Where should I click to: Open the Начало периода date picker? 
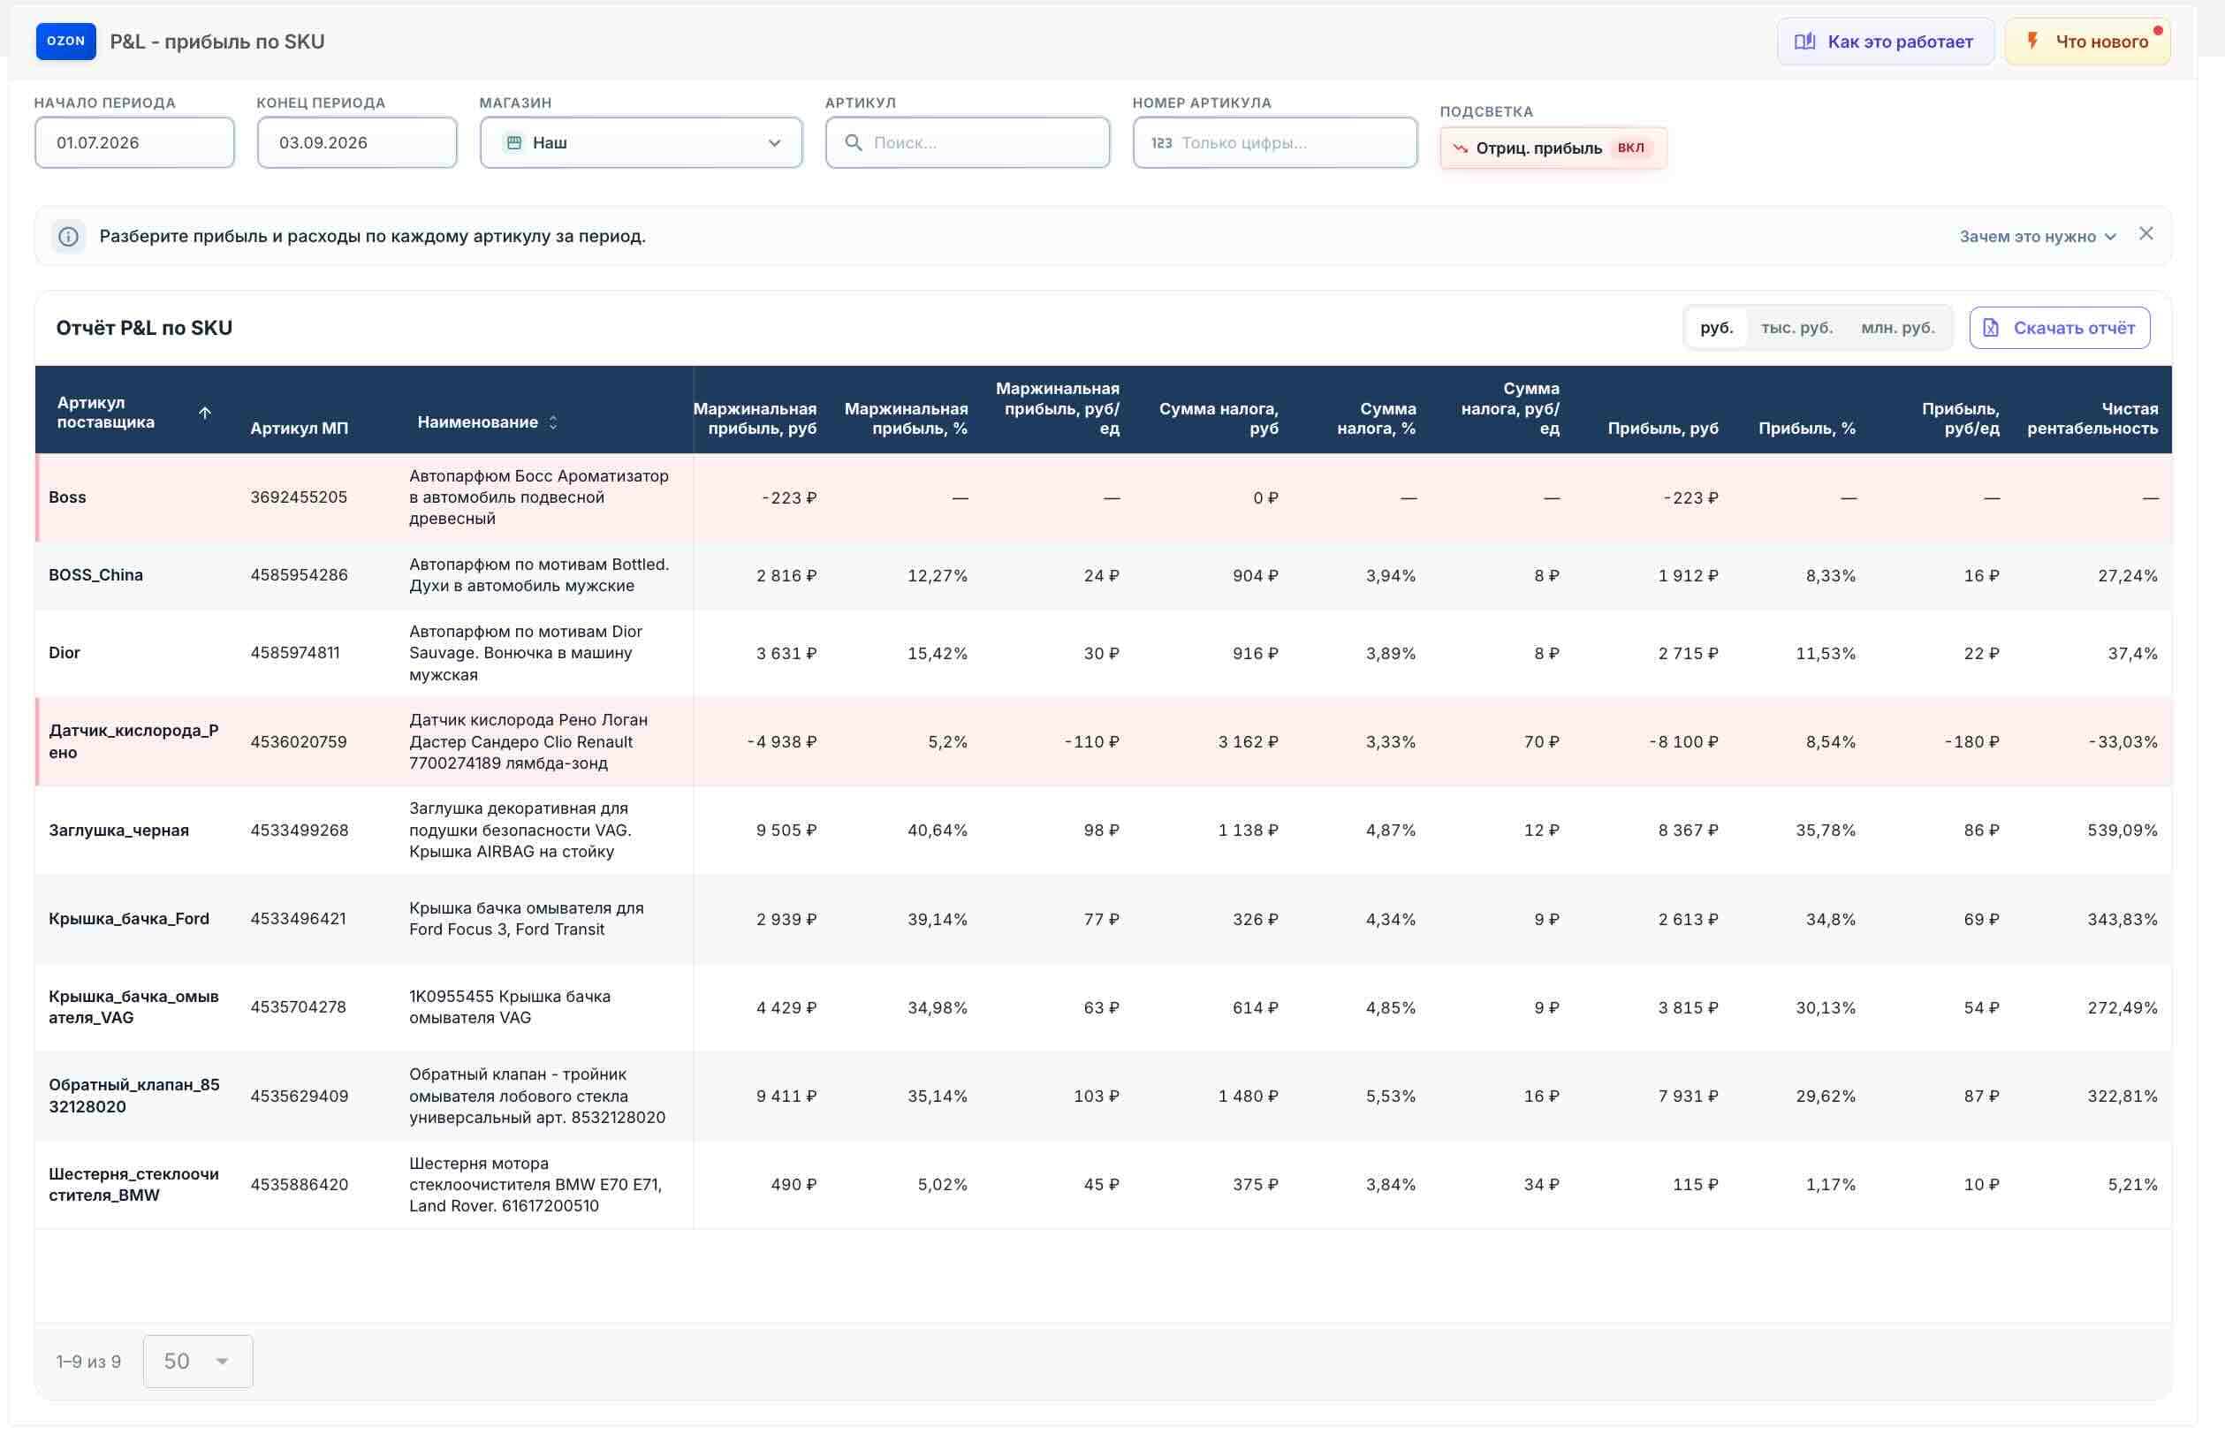133,142
